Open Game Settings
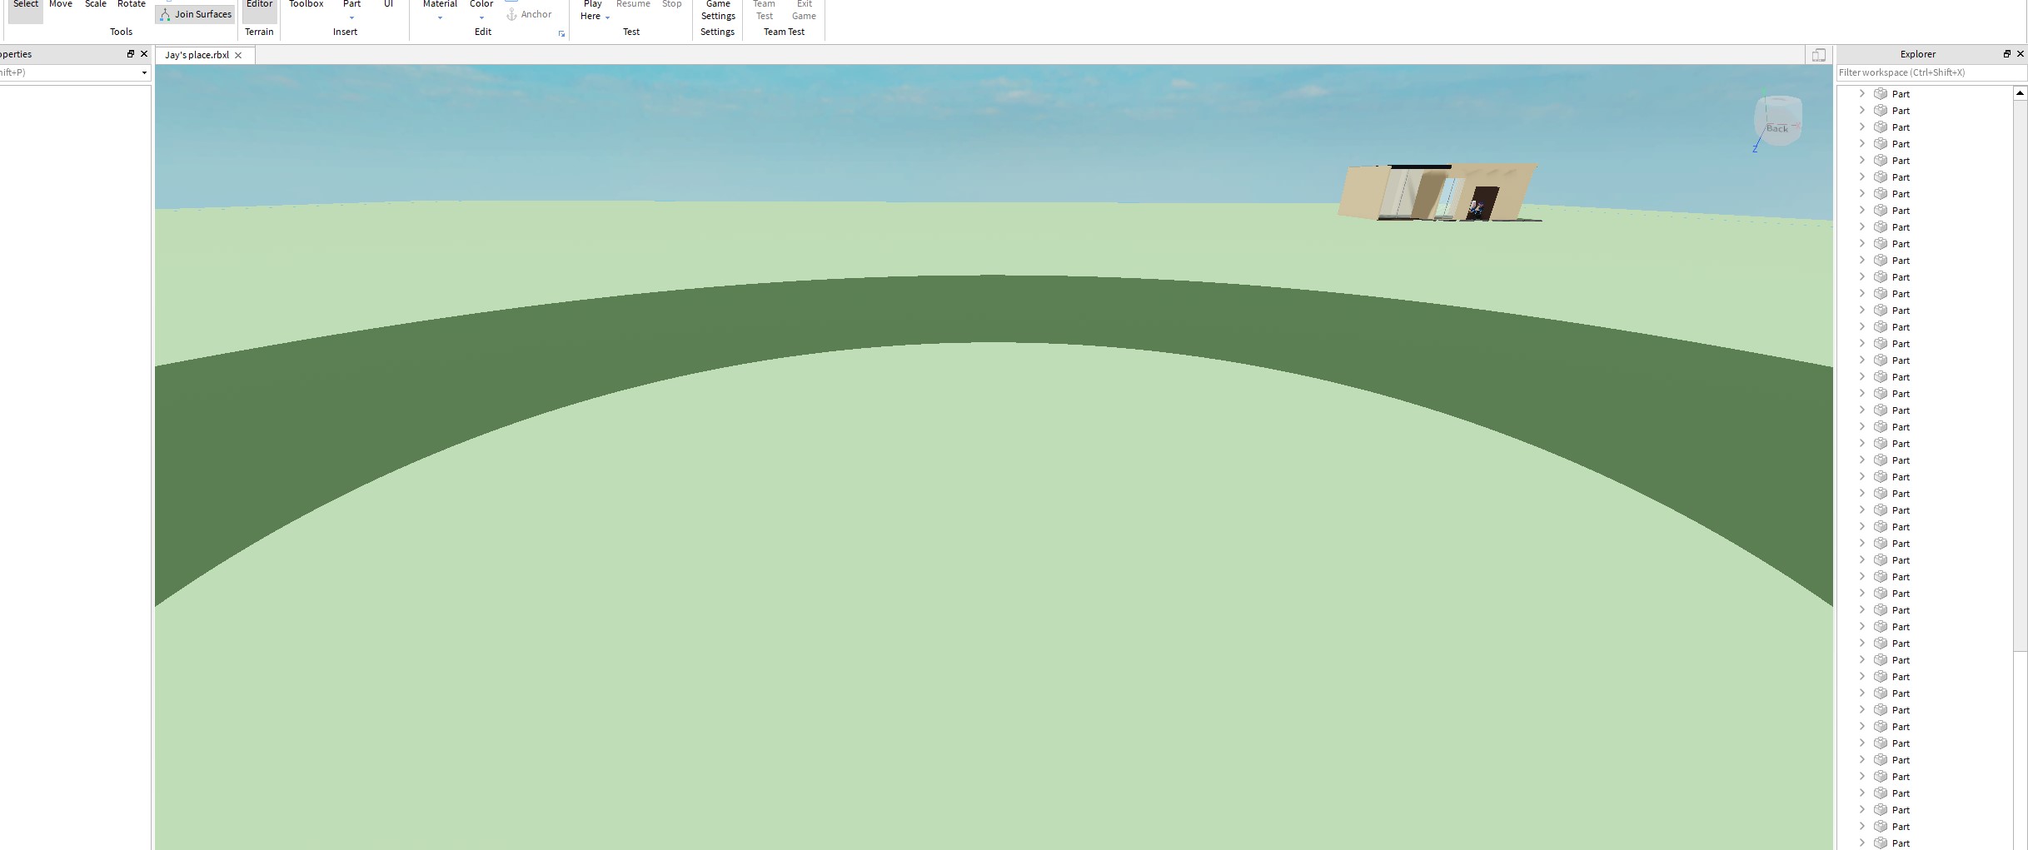This screenshot has width=2028, height=850. [718, 10]
